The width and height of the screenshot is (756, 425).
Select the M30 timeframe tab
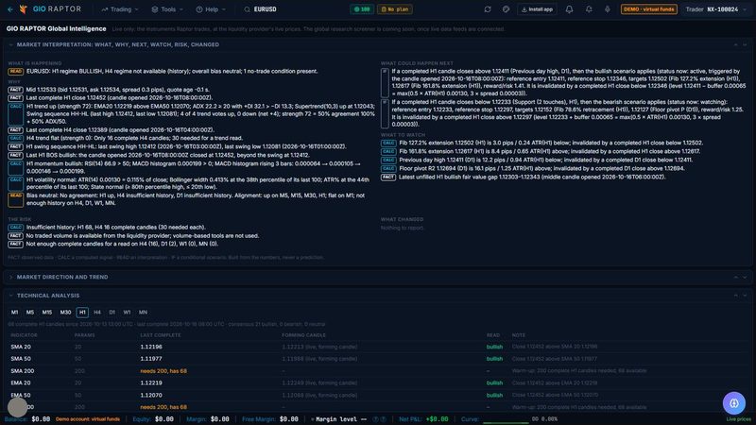(x=65, y=313)
